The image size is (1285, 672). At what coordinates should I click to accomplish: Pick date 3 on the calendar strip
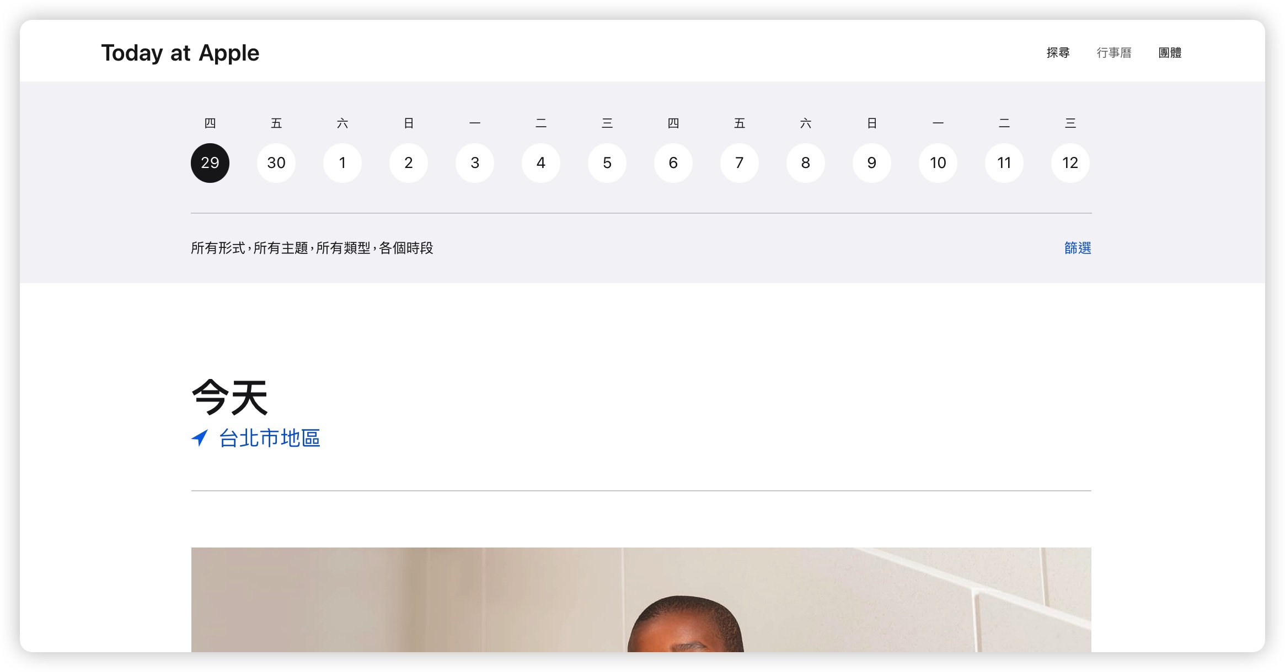[x=475, y=163]
